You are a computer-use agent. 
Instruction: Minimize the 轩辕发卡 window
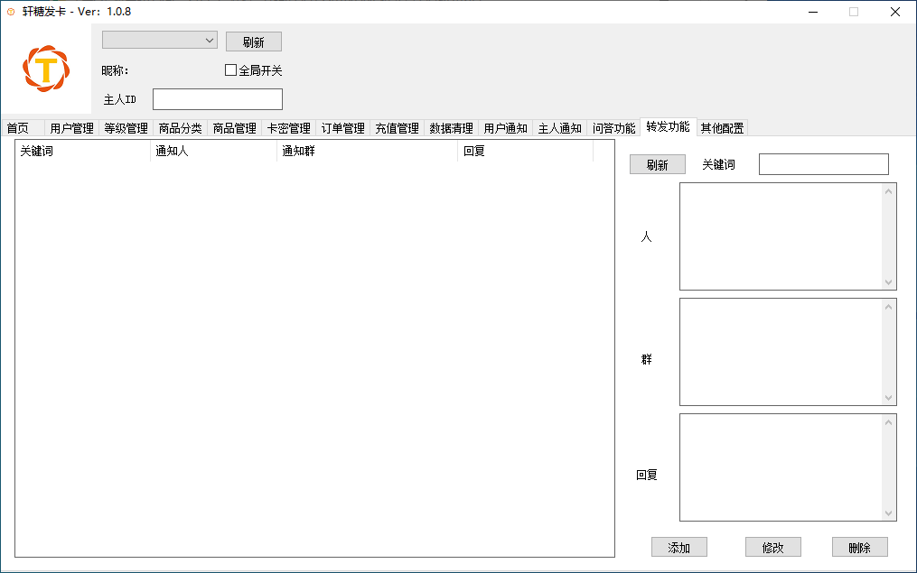click(813, 12)
